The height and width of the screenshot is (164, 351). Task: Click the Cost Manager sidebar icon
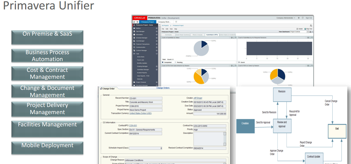[134, 41]
